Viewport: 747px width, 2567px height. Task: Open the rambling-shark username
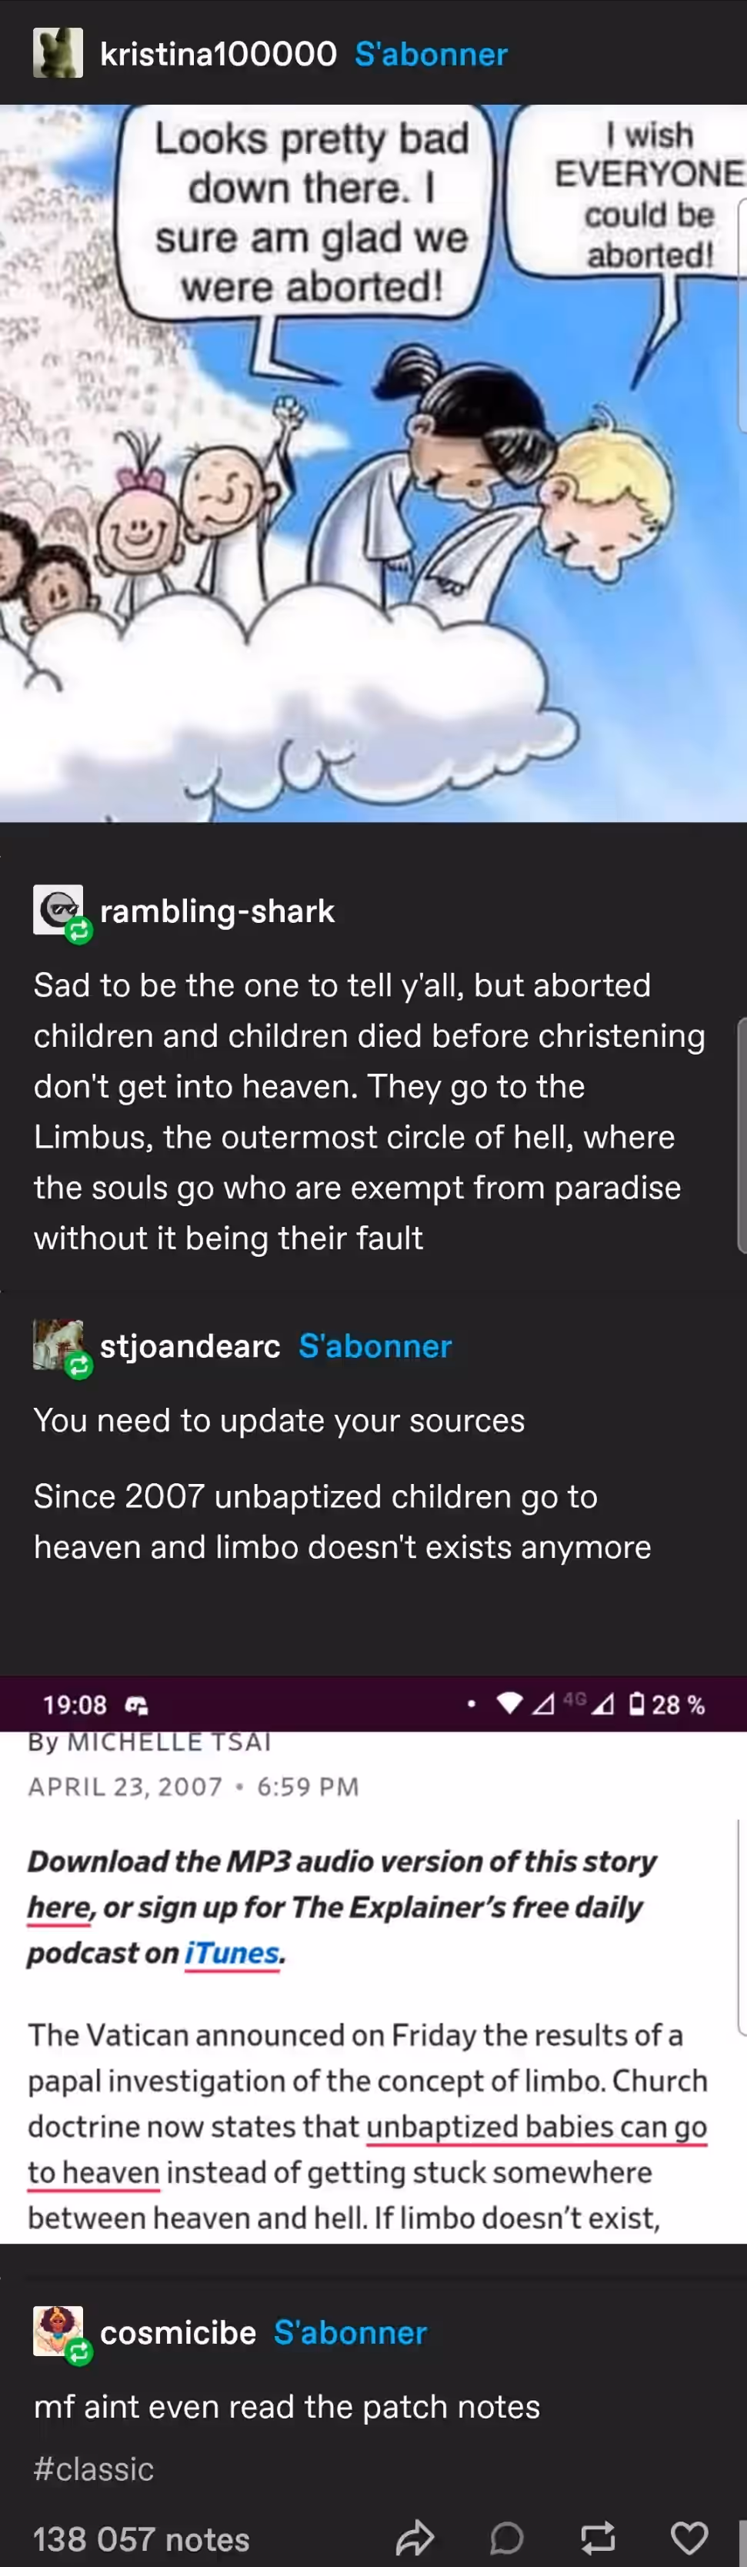coord(217,911)
